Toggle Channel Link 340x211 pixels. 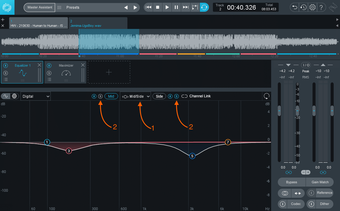point(196,96)
